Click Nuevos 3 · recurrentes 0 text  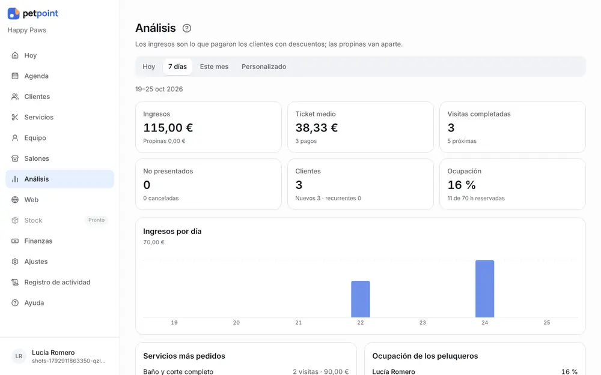pos(328,198)
